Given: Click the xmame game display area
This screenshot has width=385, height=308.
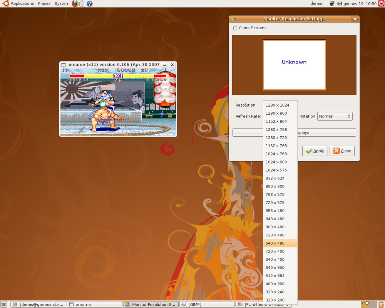Looking at the screenshot, I should [x=118, y=102].
